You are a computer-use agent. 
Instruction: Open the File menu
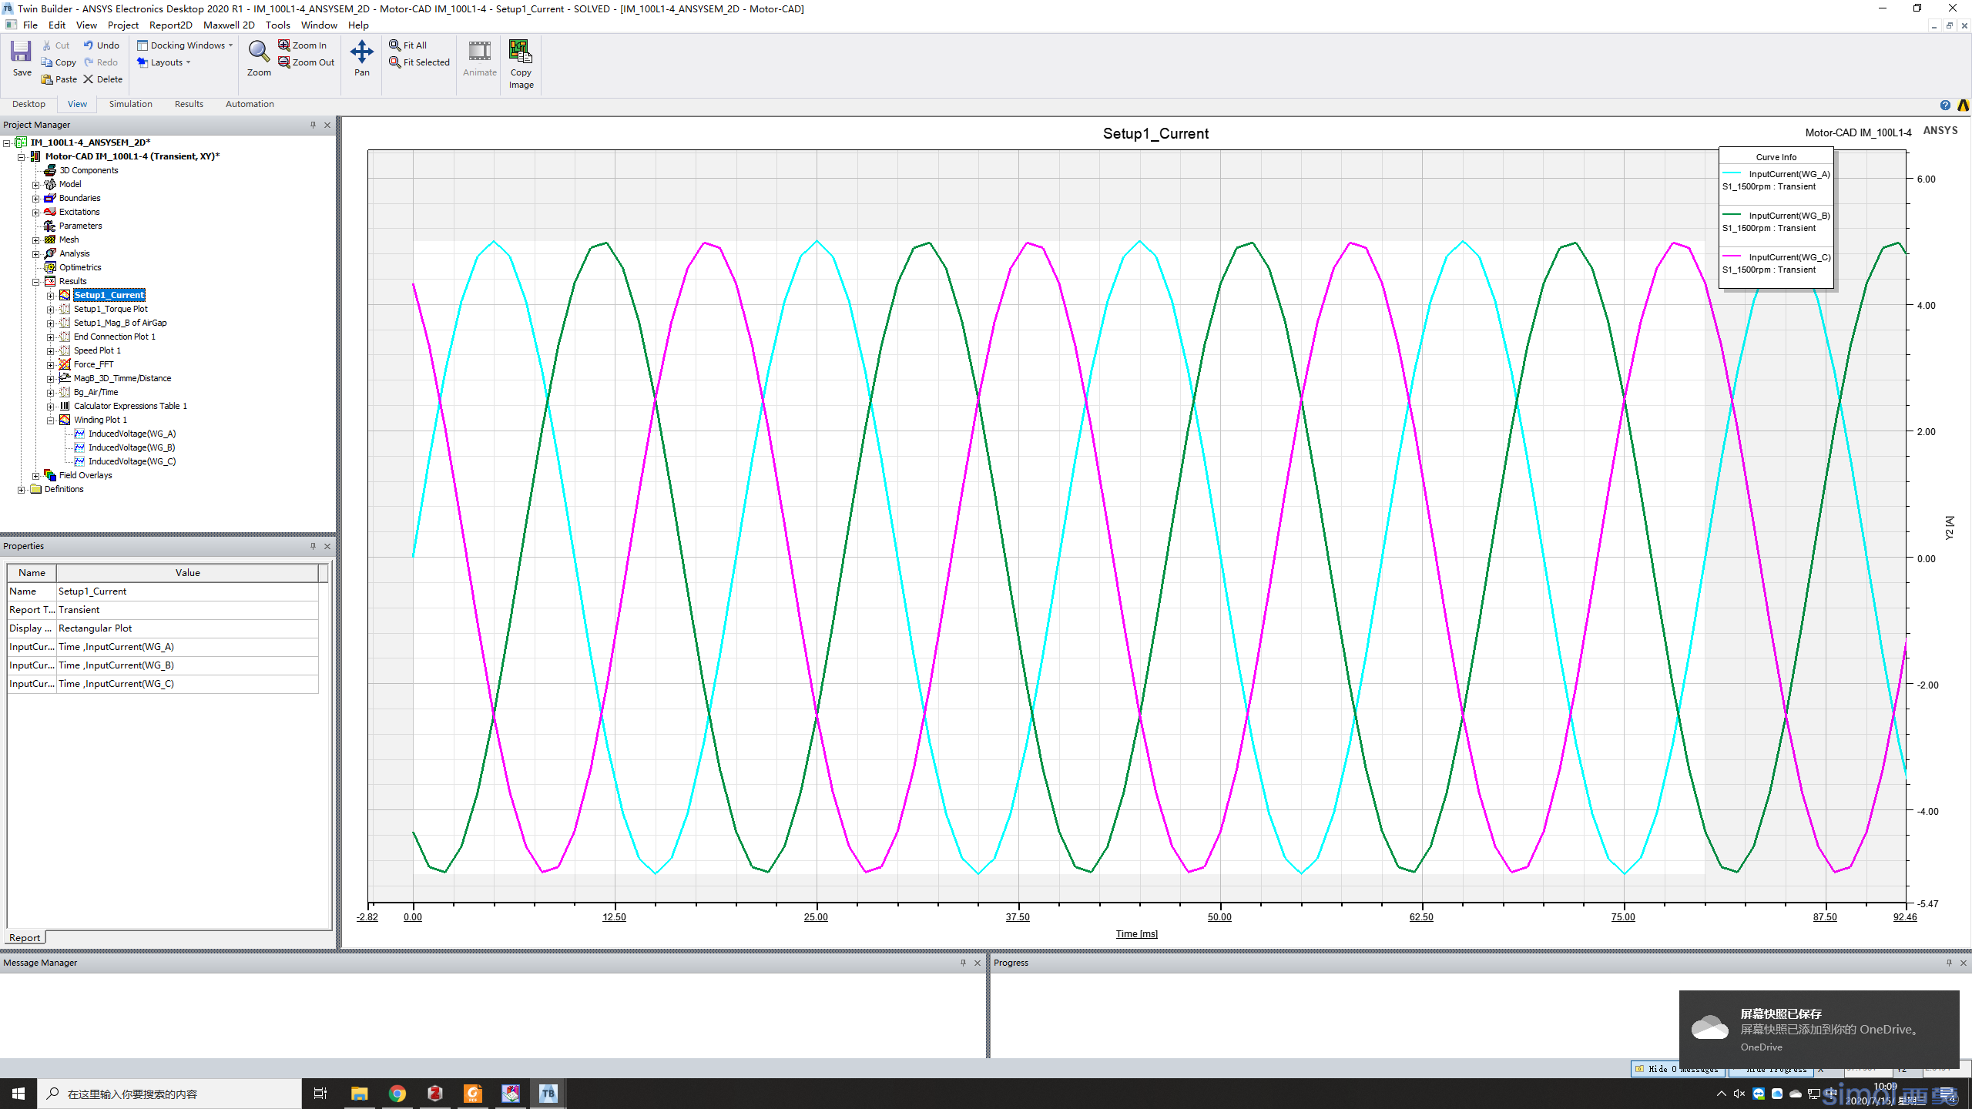click(30, 25)
